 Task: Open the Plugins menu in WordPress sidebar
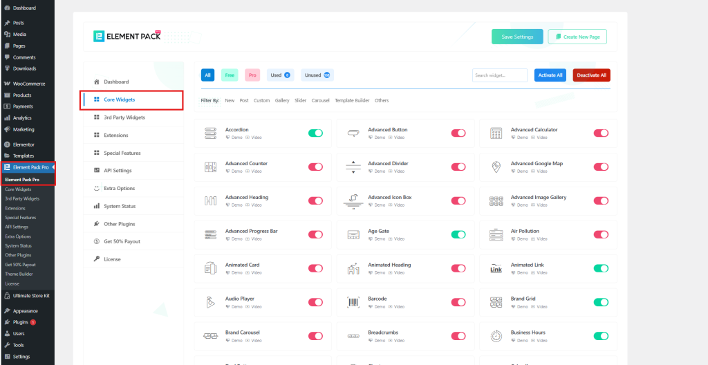[21, 322]
